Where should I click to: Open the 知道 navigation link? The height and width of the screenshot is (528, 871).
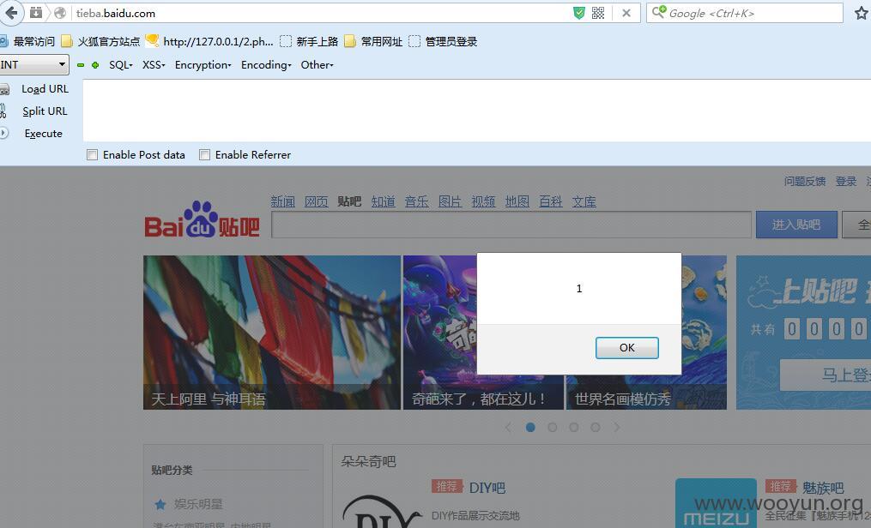(384, 201)
